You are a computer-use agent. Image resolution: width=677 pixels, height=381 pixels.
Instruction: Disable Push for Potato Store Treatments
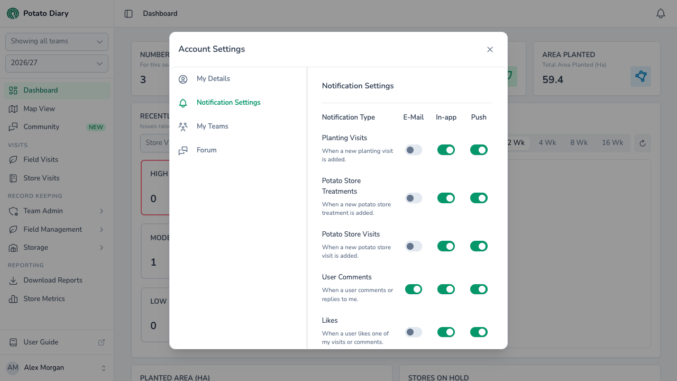tap(479, 198)
